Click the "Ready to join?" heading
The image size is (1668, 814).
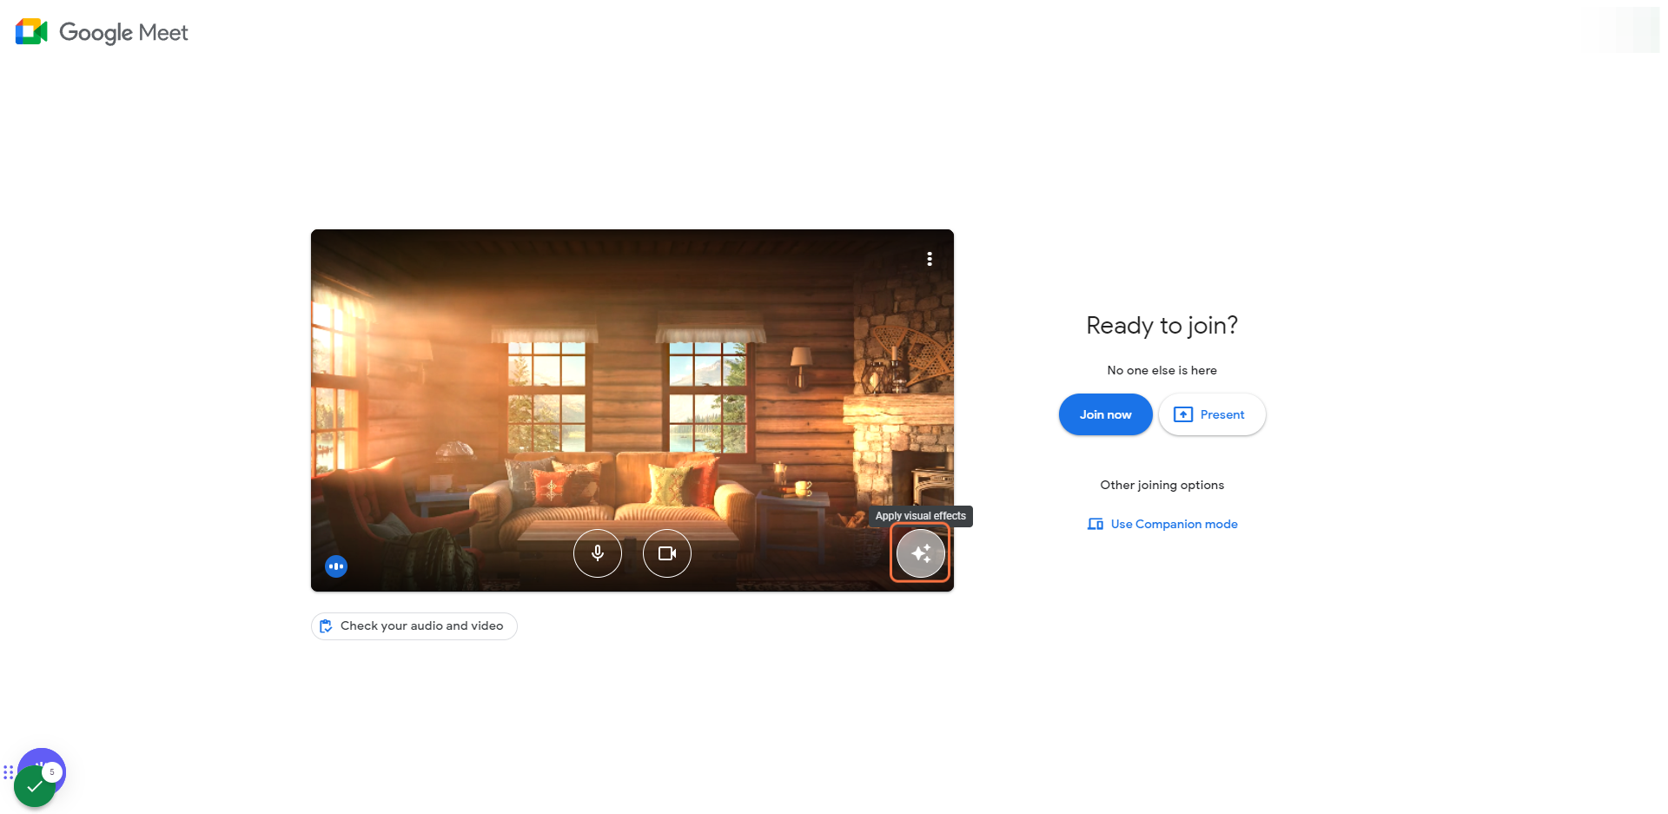tap(1162, 326)
